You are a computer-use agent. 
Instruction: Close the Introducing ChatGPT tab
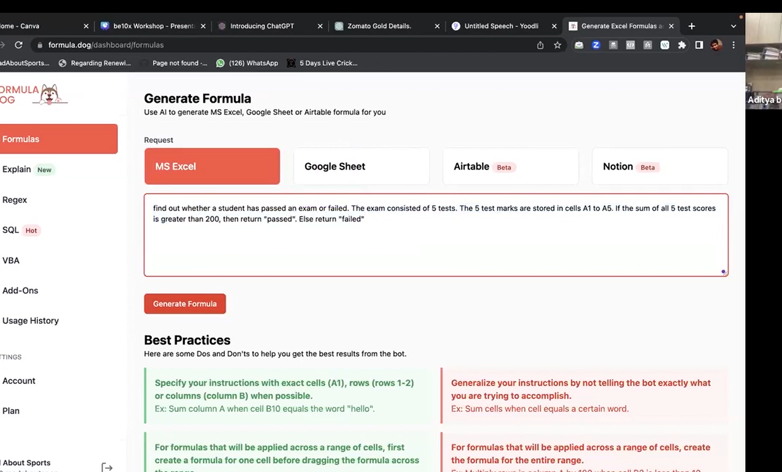click(320, 26)
